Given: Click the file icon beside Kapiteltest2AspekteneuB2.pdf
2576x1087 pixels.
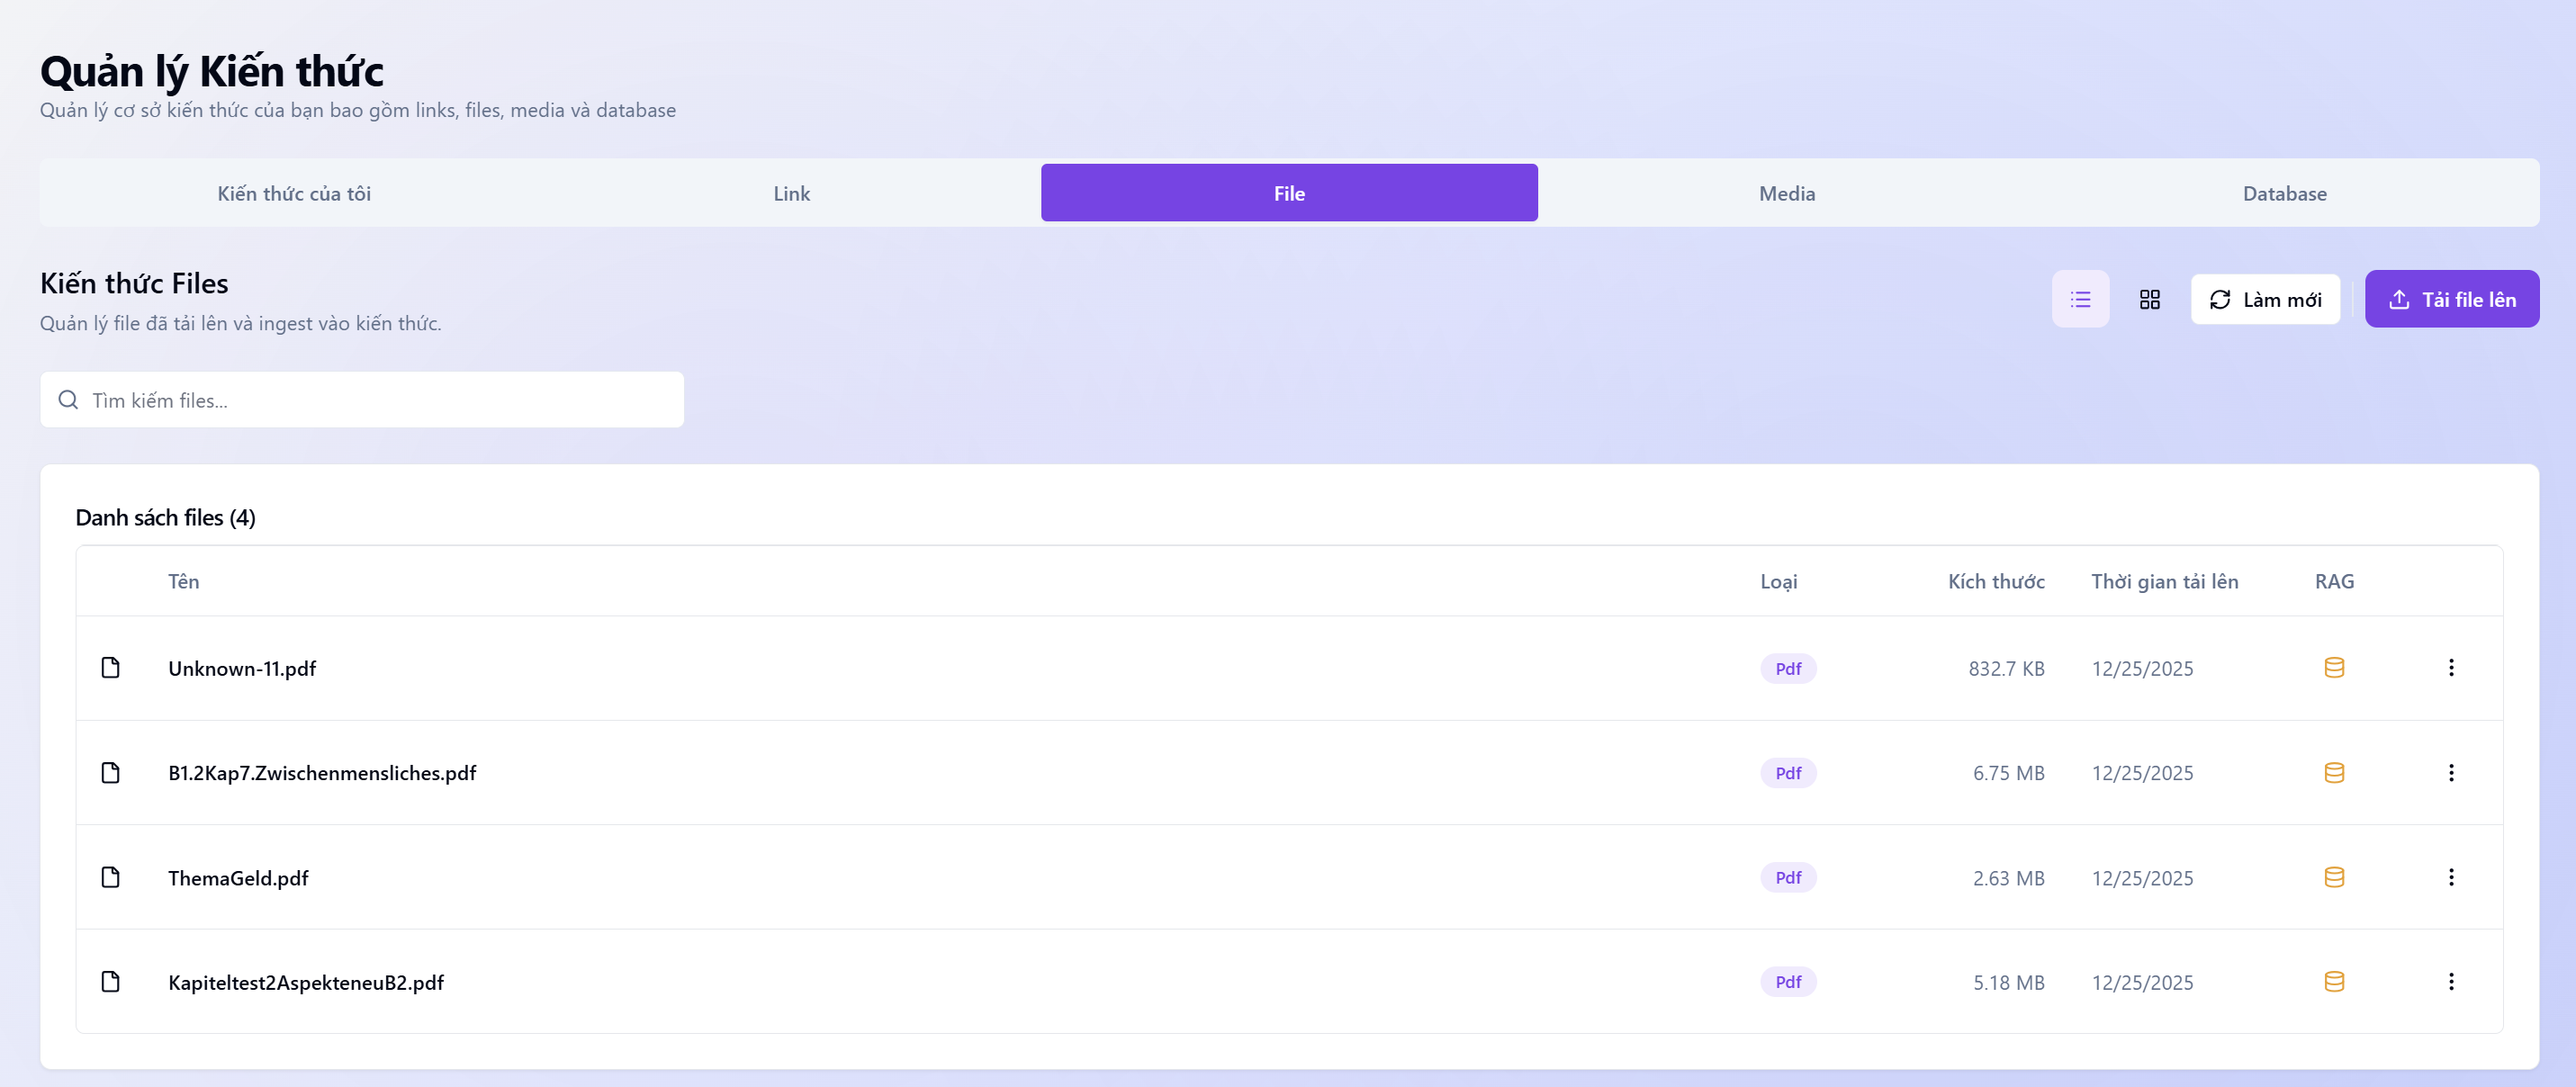Looking at the screenshot, I should (x=111, y=981).
